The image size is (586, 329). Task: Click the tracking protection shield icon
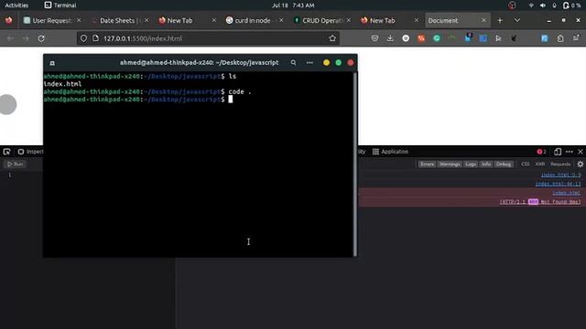point(83,38)
